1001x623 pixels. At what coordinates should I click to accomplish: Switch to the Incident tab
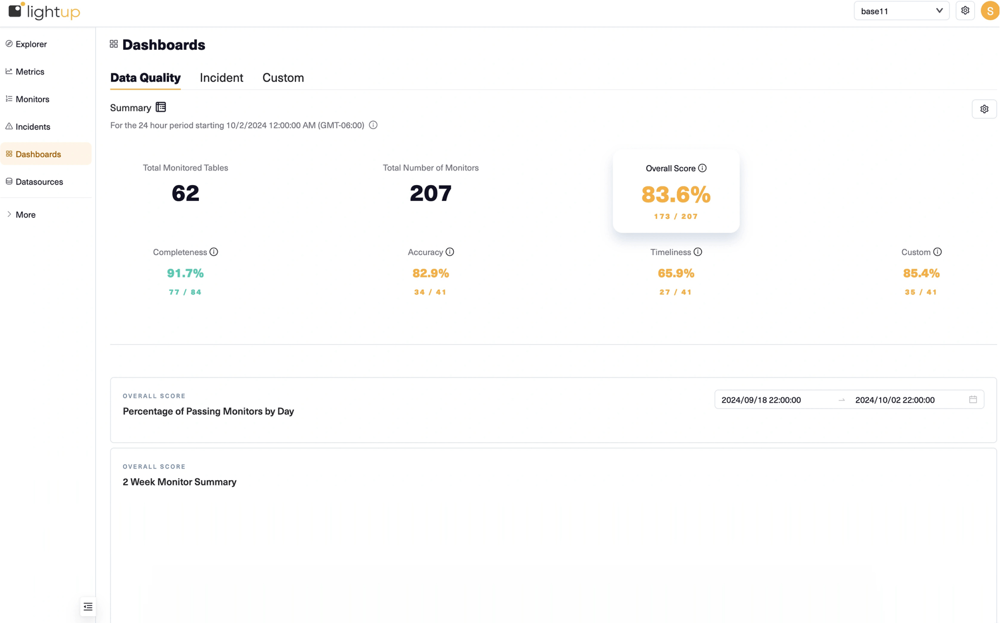[221, 77]
